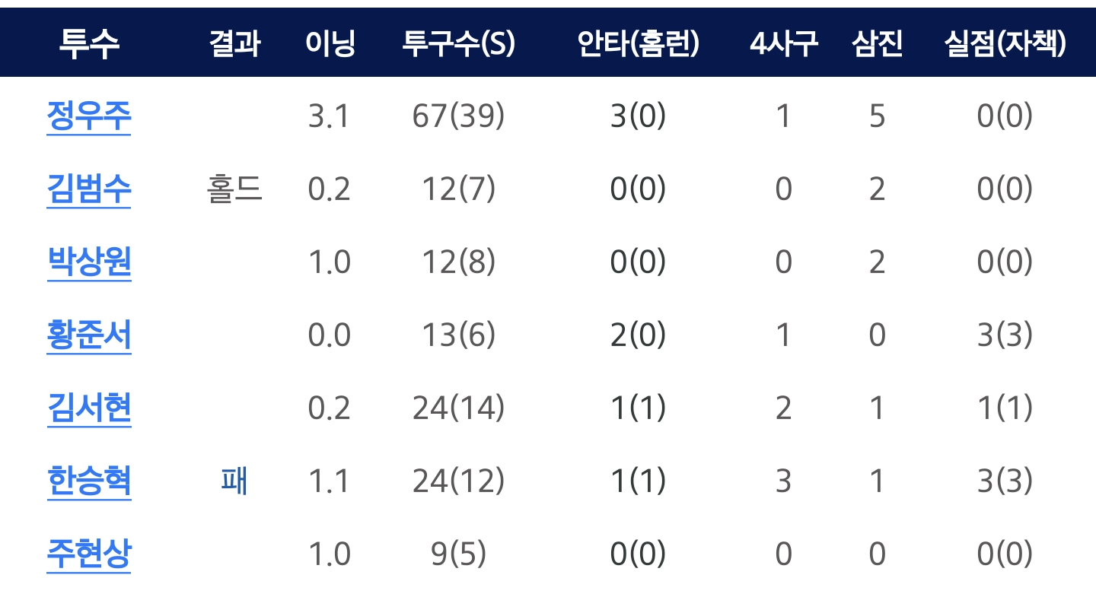This screenshot has height=597, width=1096.
Task: Open pitcher 박상원 profile link
Action: click(89, 262)
